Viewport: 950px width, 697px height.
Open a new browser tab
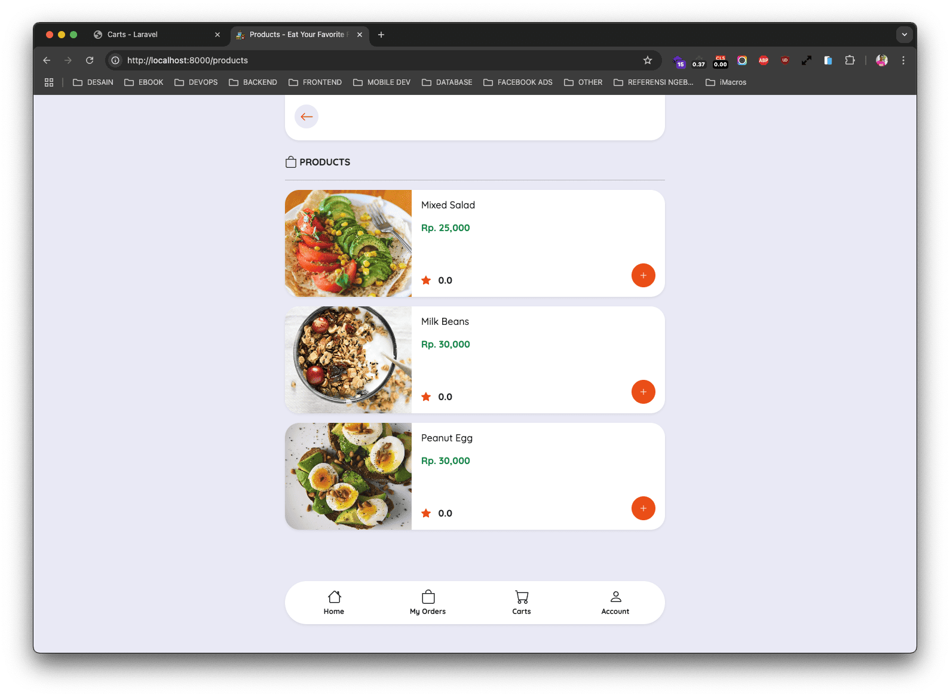point(381,35)
